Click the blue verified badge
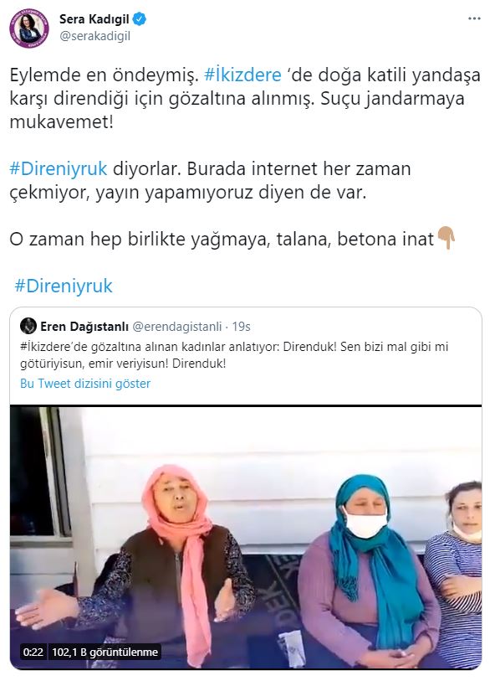This screenshot has height=681, width=495. coord(140,18)
